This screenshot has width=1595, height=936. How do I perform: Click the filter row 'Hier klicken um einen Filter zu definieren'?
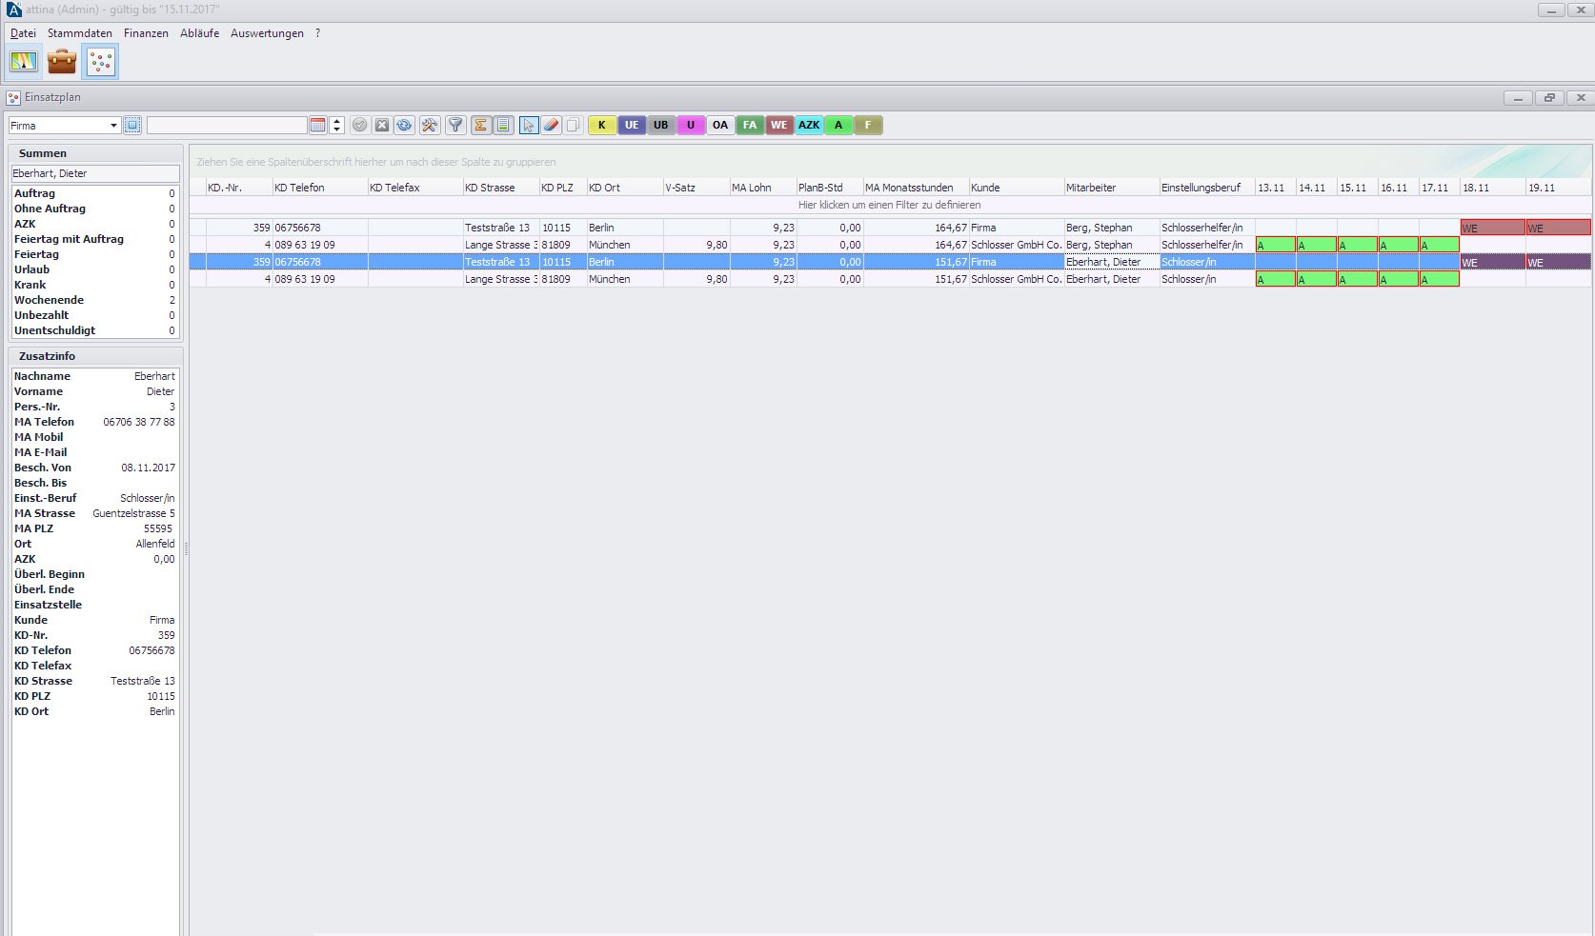pos(890,205)
